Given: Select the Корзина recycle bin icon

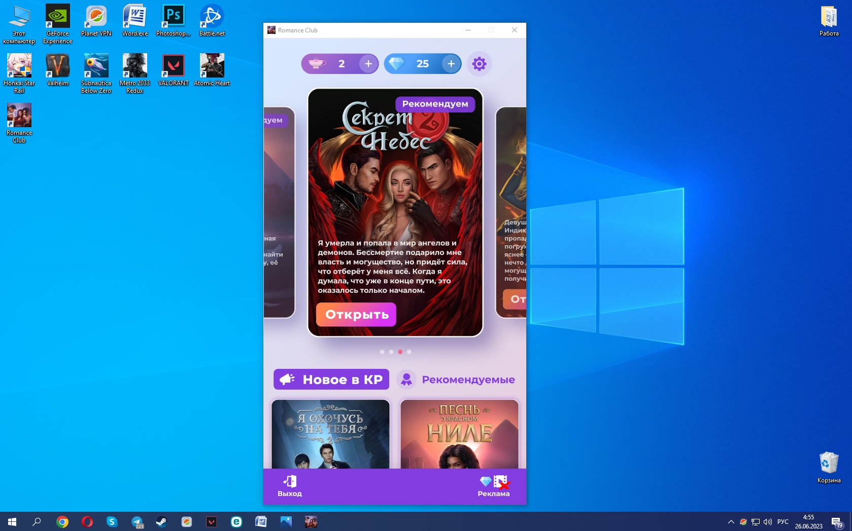Looking at the screenshot, I should click(x=829, y=468).
